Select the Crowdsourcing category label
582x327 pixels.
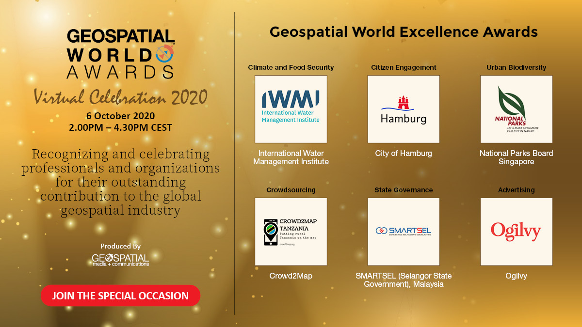pos(291,190)
